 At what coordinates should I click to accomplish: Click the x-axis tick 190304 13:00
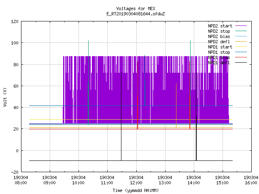[x=165, y=180]
